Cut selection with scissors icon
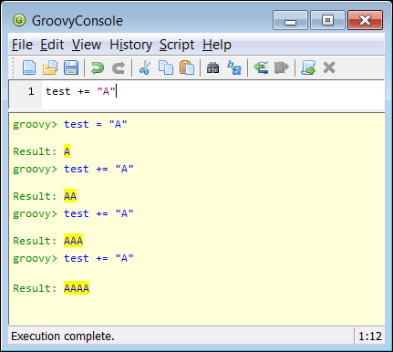Screen dimensions: 393x352 [145, 67]
